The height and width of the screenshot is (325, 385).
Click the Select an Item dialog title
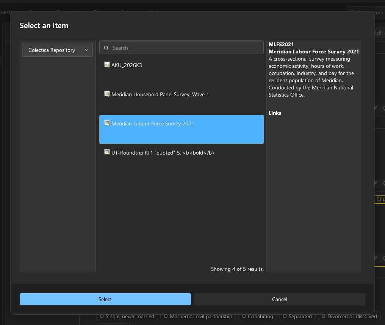coord(44,25)
